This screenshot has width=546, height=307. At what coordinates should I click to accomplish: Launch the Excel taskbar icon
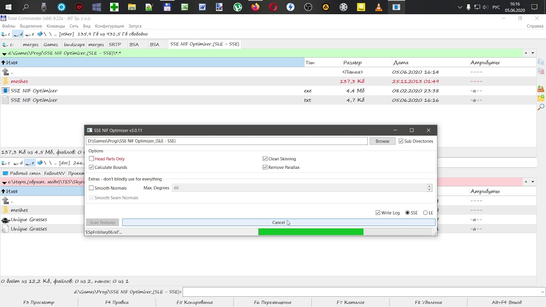pos(185,7)
